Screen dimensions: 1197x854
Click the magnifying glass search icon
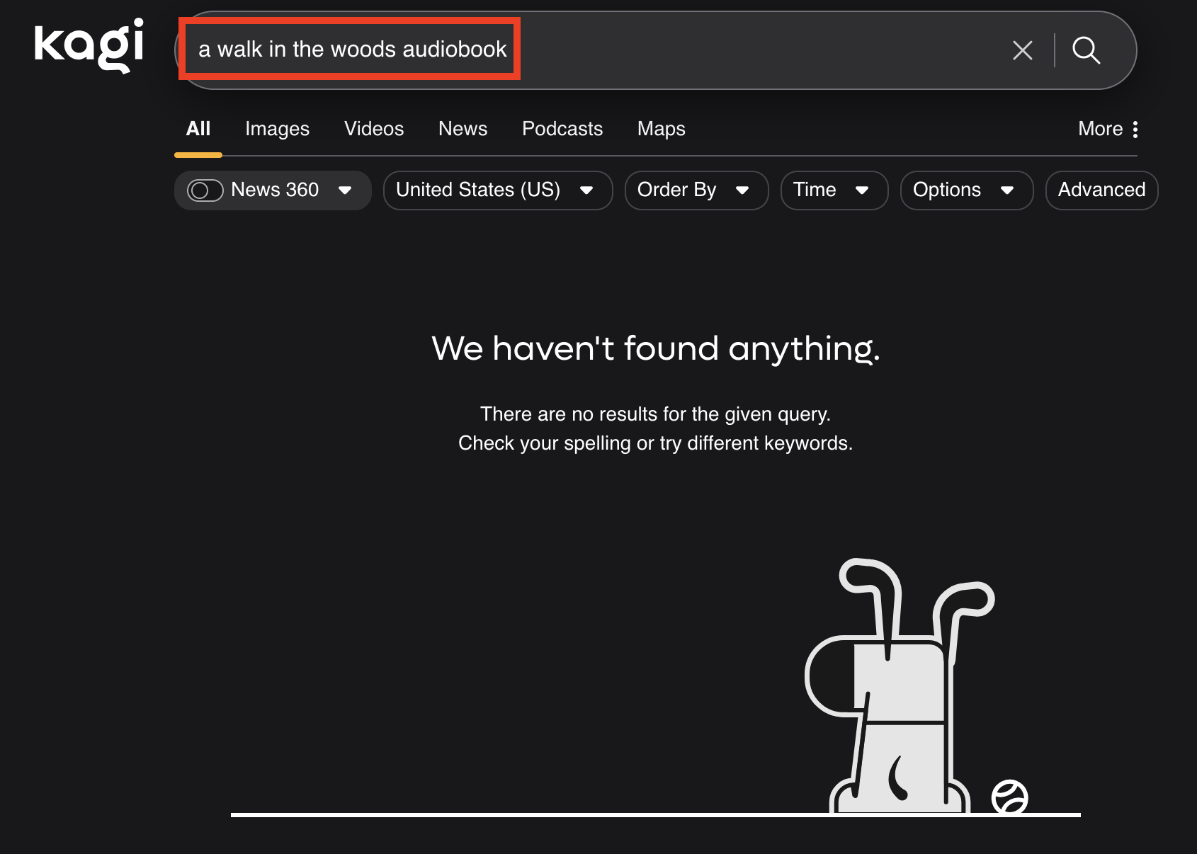pos(1085,50)
